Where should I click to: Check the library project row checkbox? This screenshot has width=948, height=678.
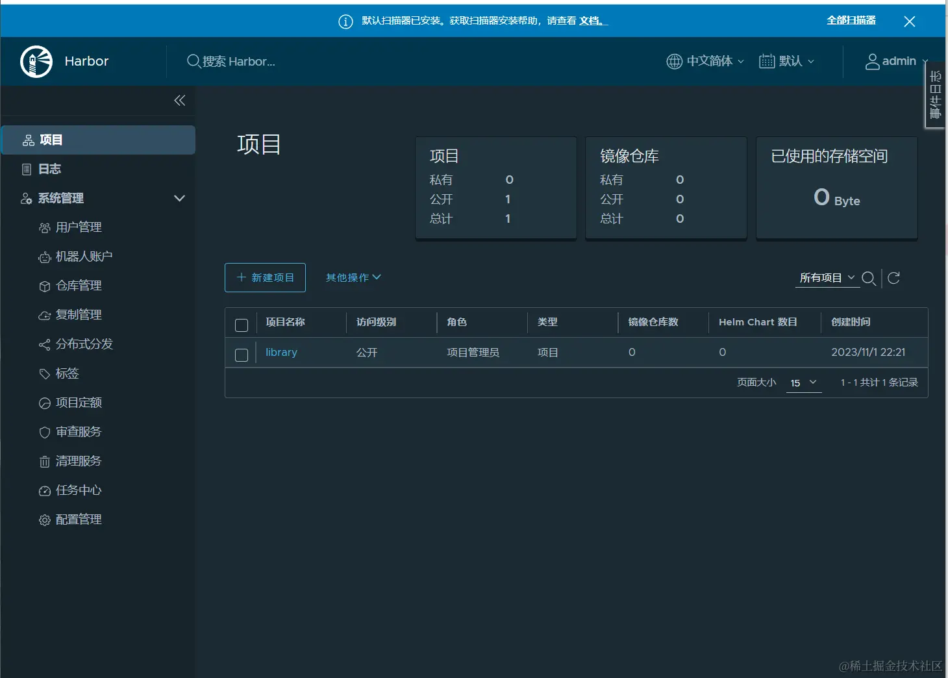pyautogui.click(x=242, y=355)
